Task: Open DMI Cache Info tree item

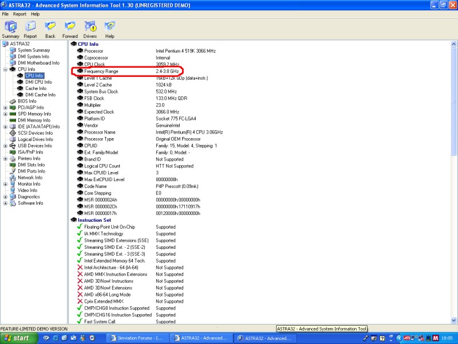Action: pos(40,95)
